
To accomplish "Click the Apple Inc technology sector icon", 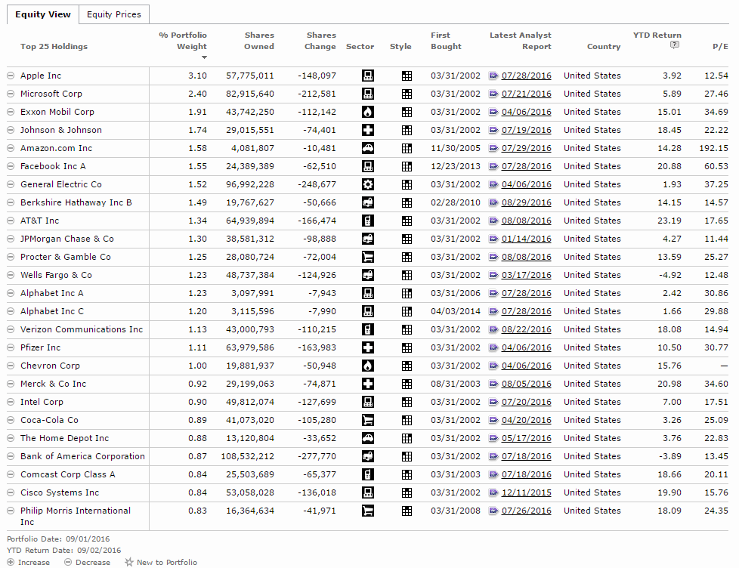I will [x=368, y=76].
